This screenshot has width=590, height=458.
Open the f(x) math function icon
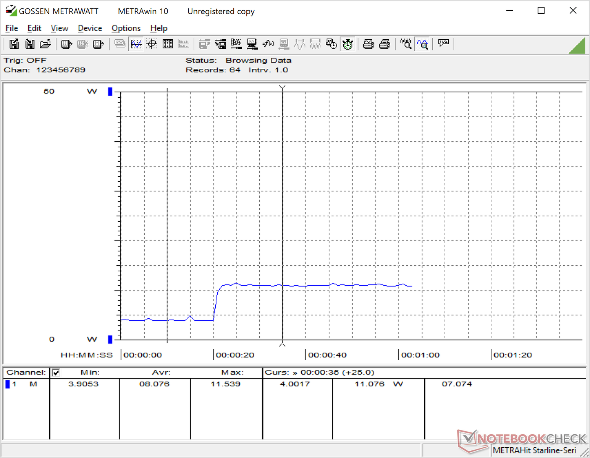click(x=268, y=44)
